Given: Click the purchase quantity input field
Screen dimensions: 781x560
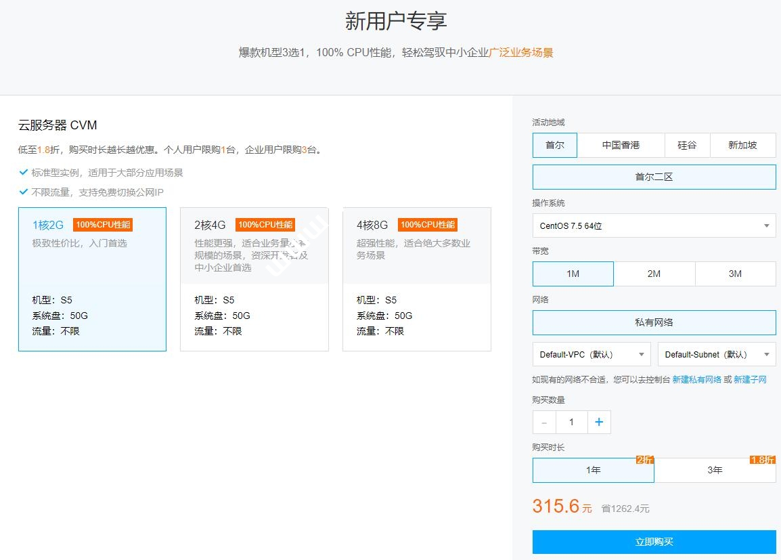Looking at the screenshot, I should click(x=571, y=422).
